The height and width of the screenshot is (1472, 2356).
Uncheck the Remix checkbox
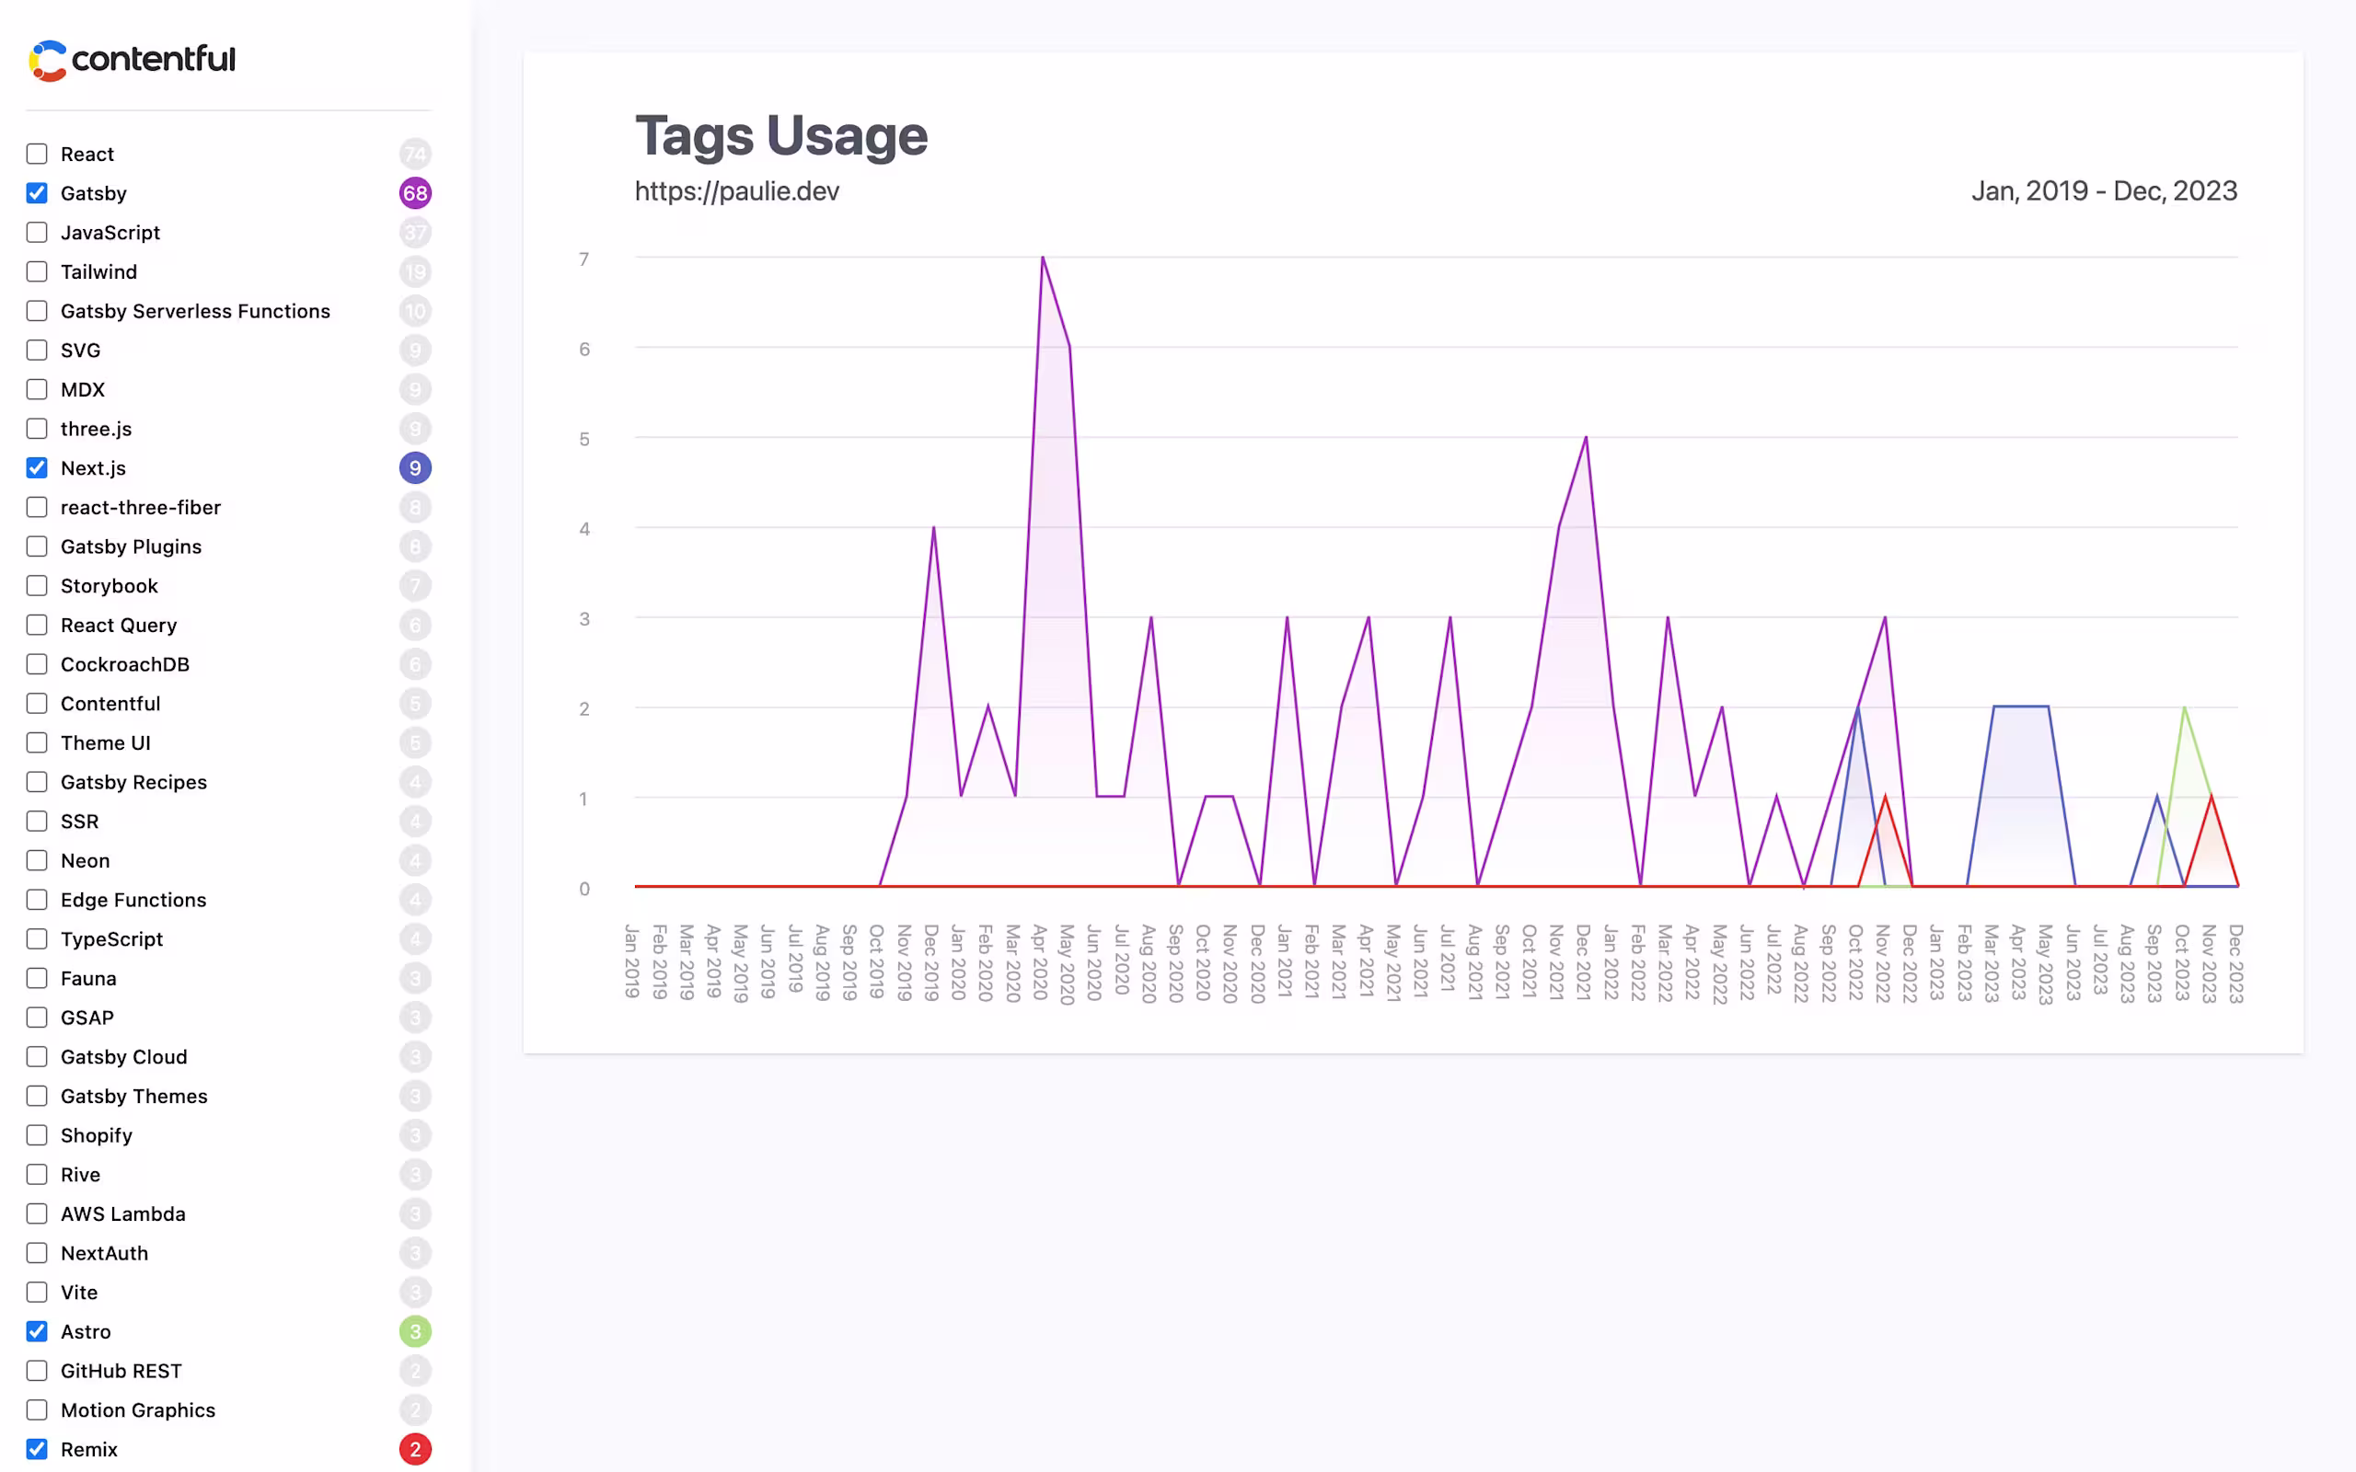(x=37, y=1450)
